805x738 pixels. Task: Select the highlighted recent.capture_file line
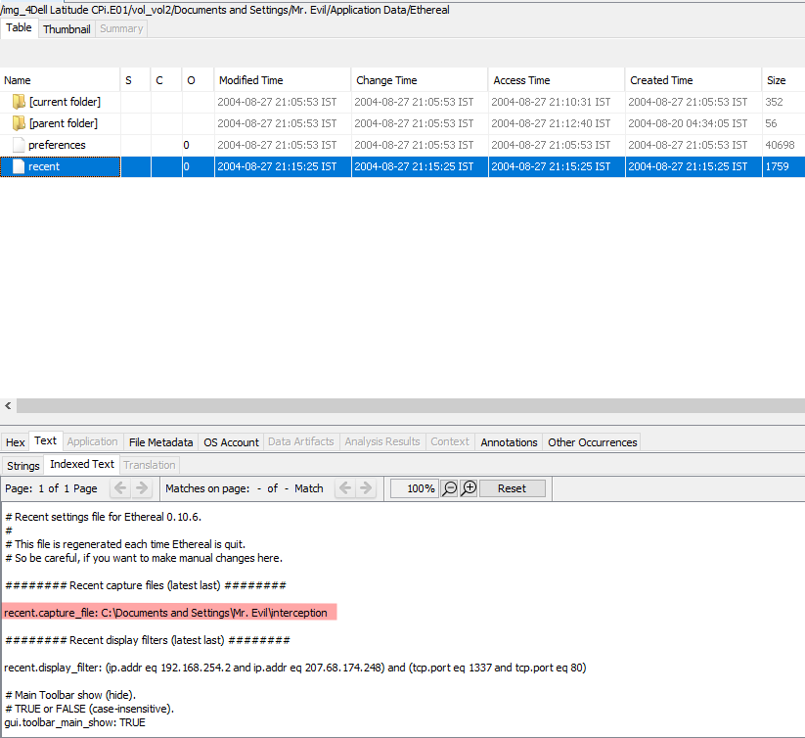[x=166, y=612]
